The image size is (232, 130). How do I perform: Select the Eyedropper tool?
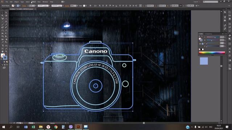(x=3, y=42)
